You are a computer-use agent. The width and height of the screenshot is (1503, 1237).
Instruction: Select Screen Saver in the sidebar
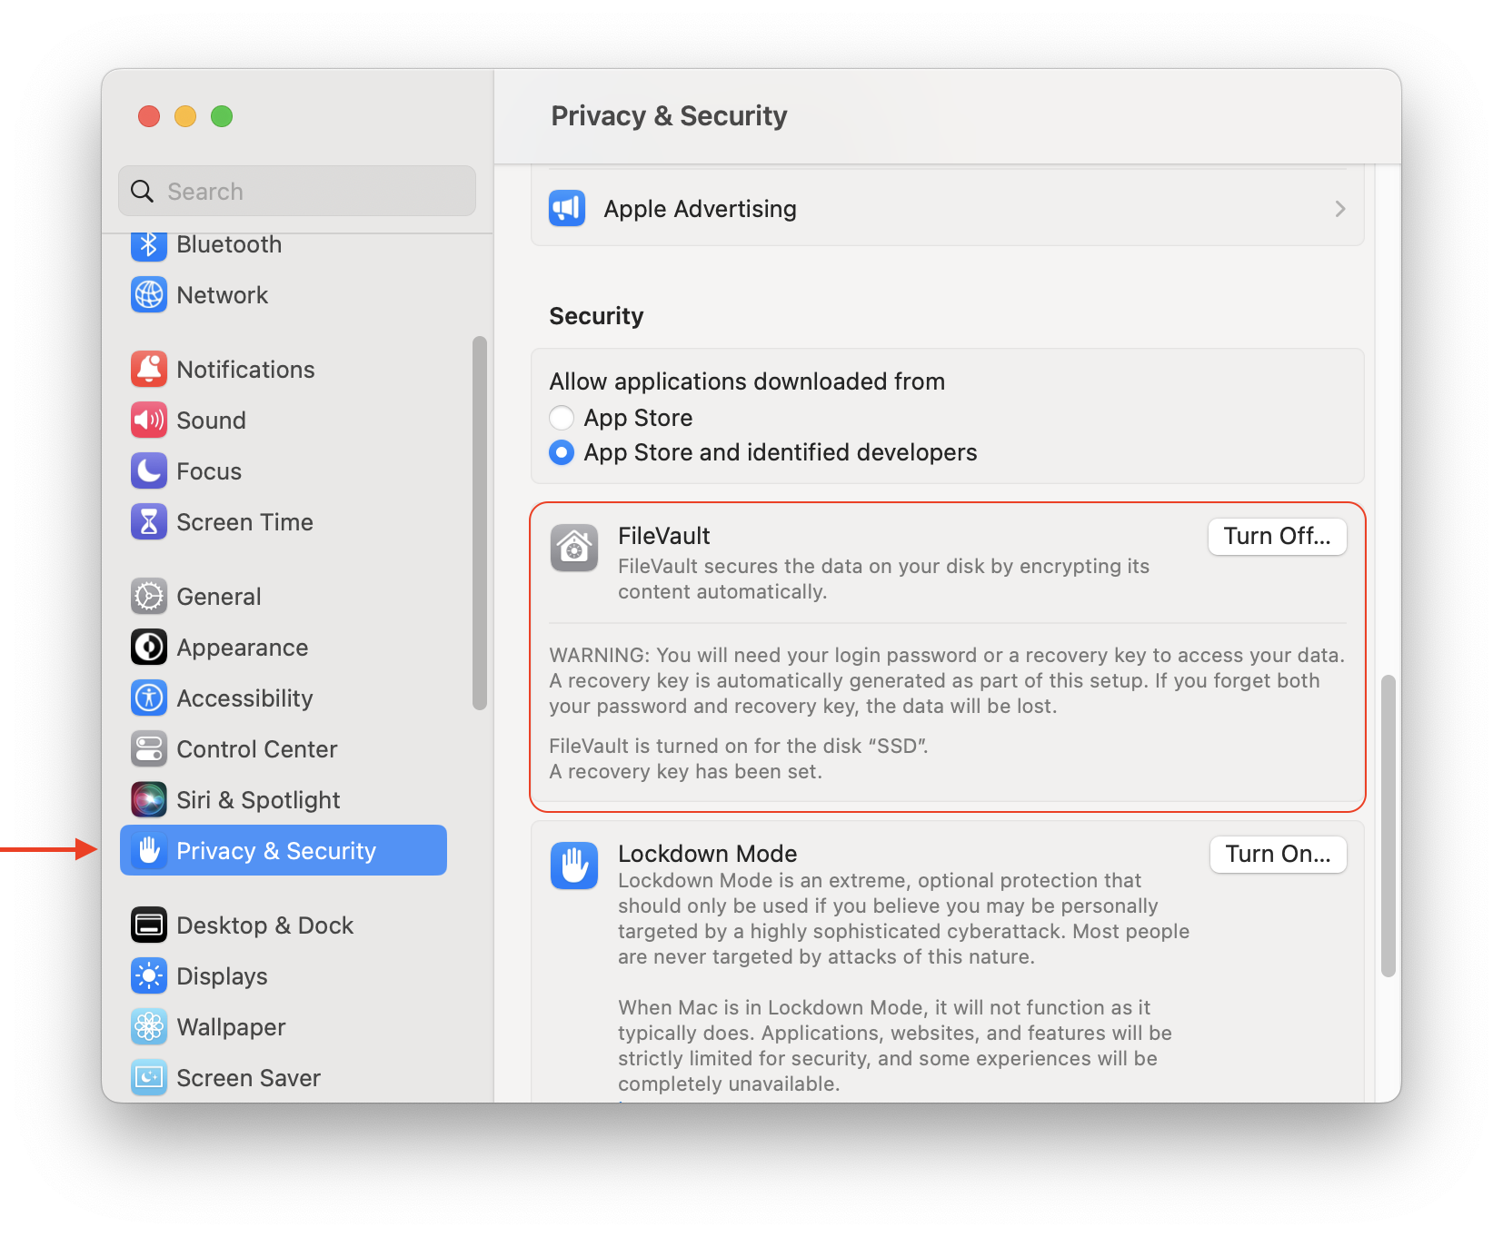click(x=284, y=1078)
